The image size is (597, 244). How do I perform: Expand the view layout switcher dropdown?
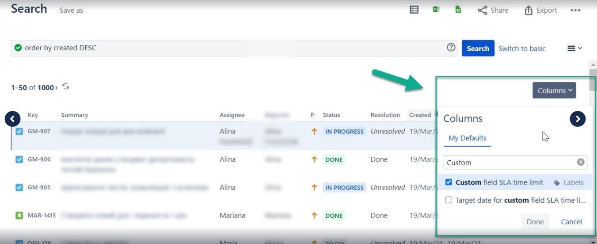click(x=574, y=48)
